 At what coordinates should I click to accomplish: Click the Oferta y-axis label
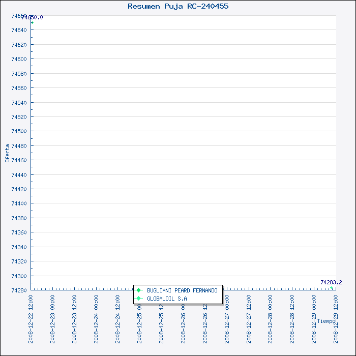pyautogui.click(x=7, y=153)
